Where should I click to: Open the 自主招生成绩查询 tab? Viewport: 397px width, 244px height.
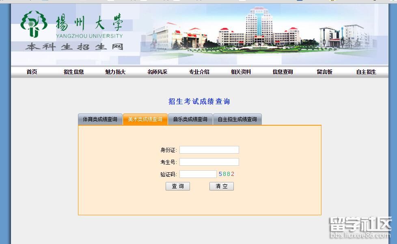pyautogui.click(x=237, y=119)
